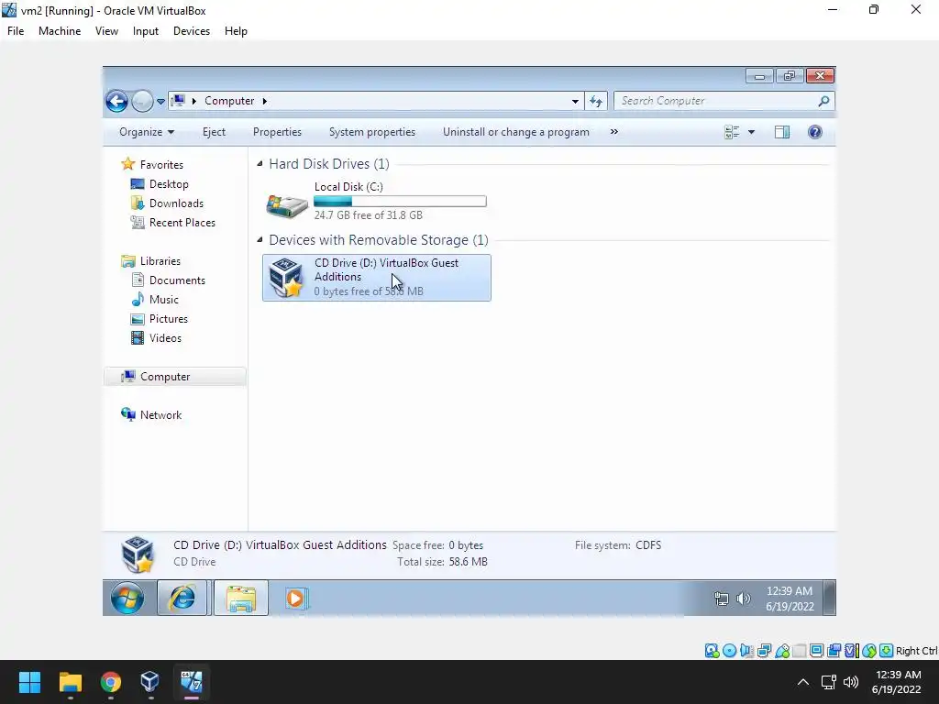Click Windows Explorer icon in guest taskbar

pos(241,598)
